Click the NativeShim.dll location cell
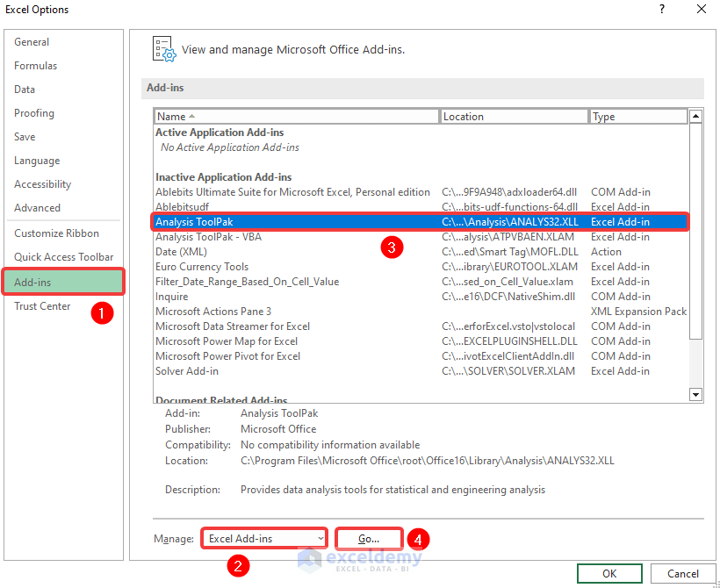 pos(508,297)
